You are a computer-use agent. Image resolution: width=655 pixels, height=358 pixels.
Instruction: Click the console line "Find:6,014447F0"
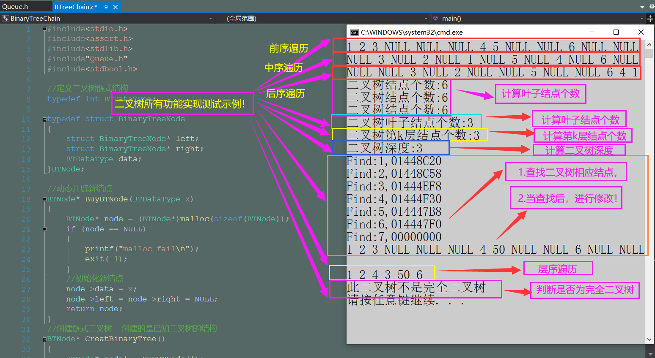click(394, 225)
